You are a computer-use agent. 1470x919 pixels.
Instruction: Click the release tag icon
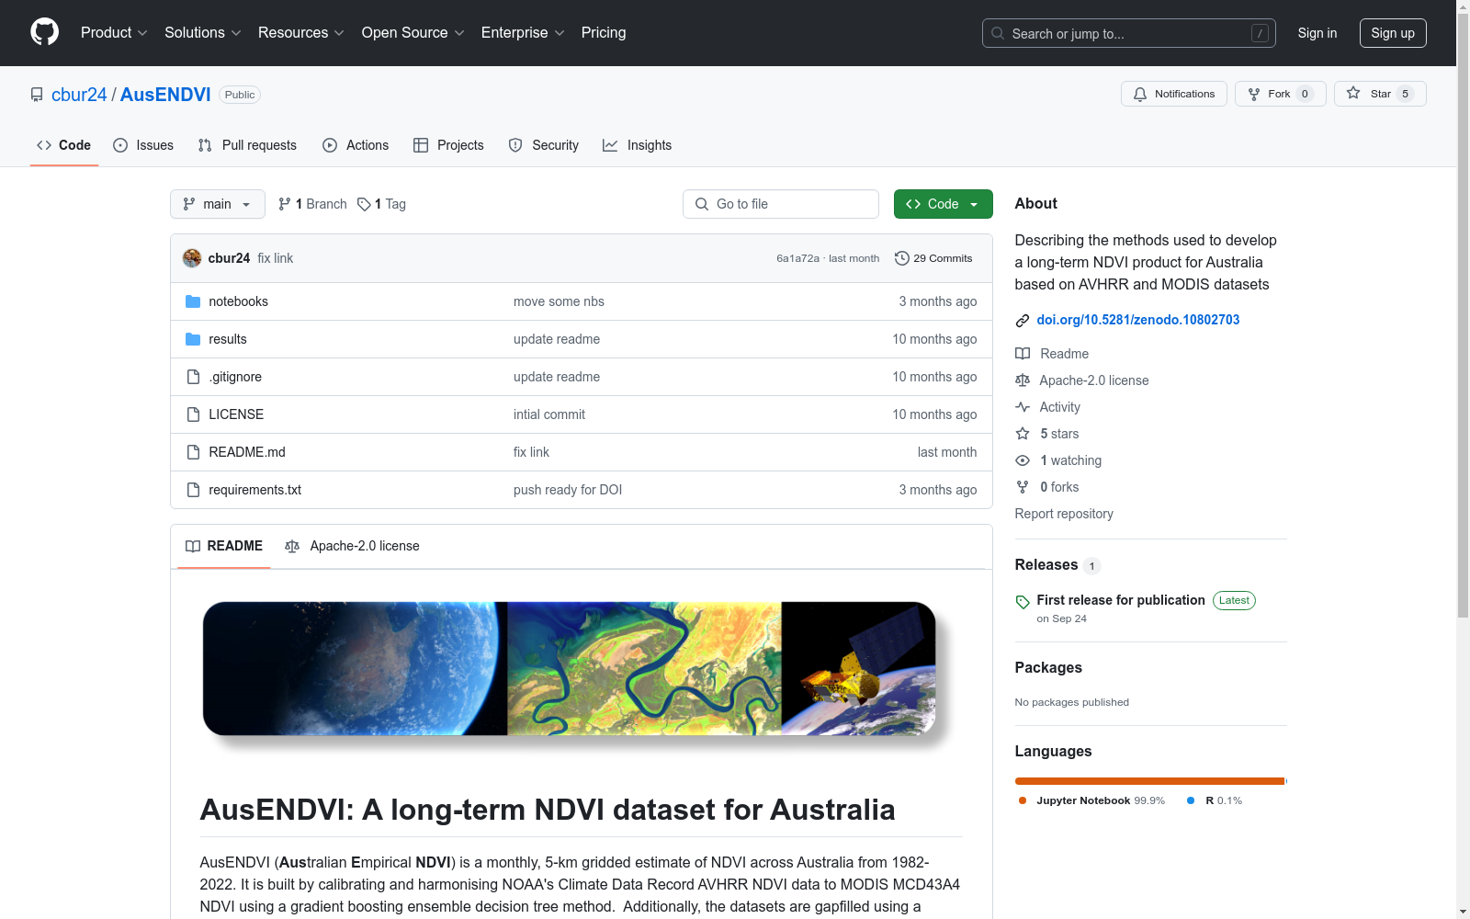click(1023, 602)
